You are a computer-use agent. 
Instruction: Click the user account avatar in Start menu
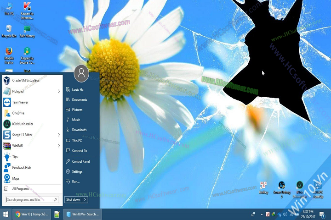coord(81,73)
